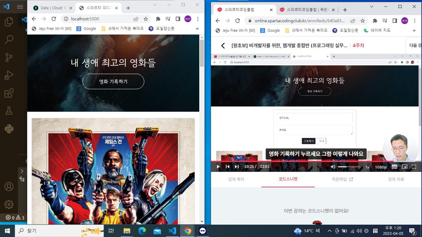Open VS Code Testing flask icon
Screen dimensions: 422x237
coord(9,111)
